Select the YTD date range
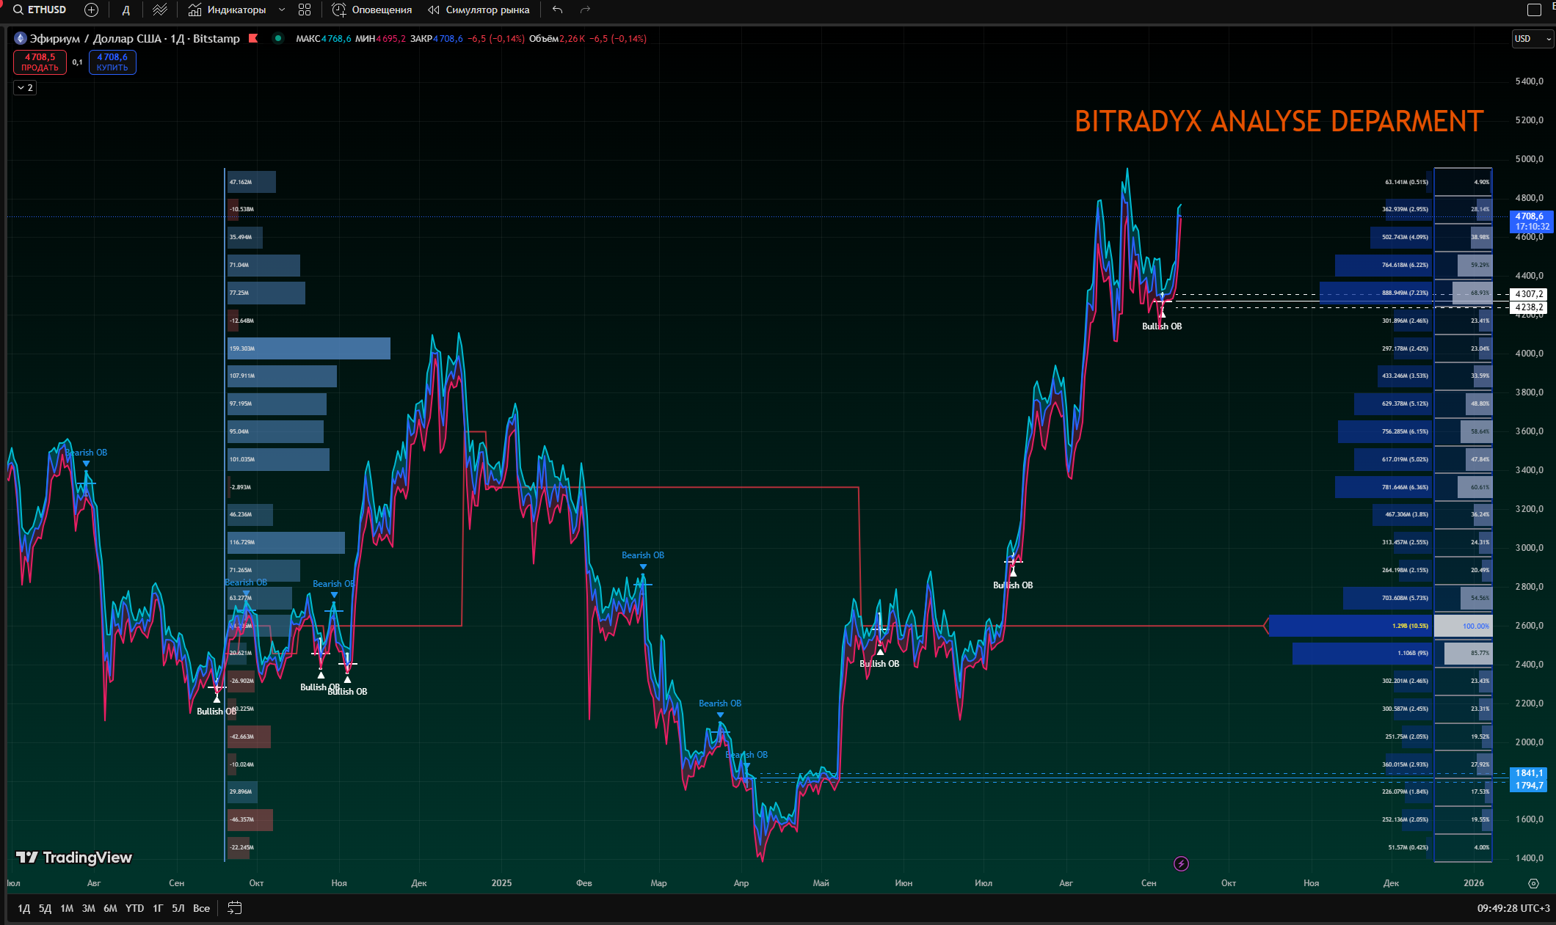1556x925 pixels. click(134, 908)
